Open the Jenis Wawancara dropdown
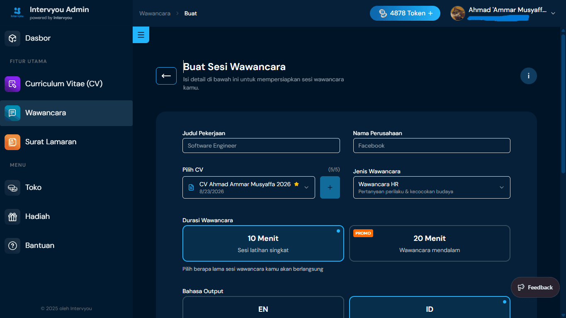 coord(432,187)
